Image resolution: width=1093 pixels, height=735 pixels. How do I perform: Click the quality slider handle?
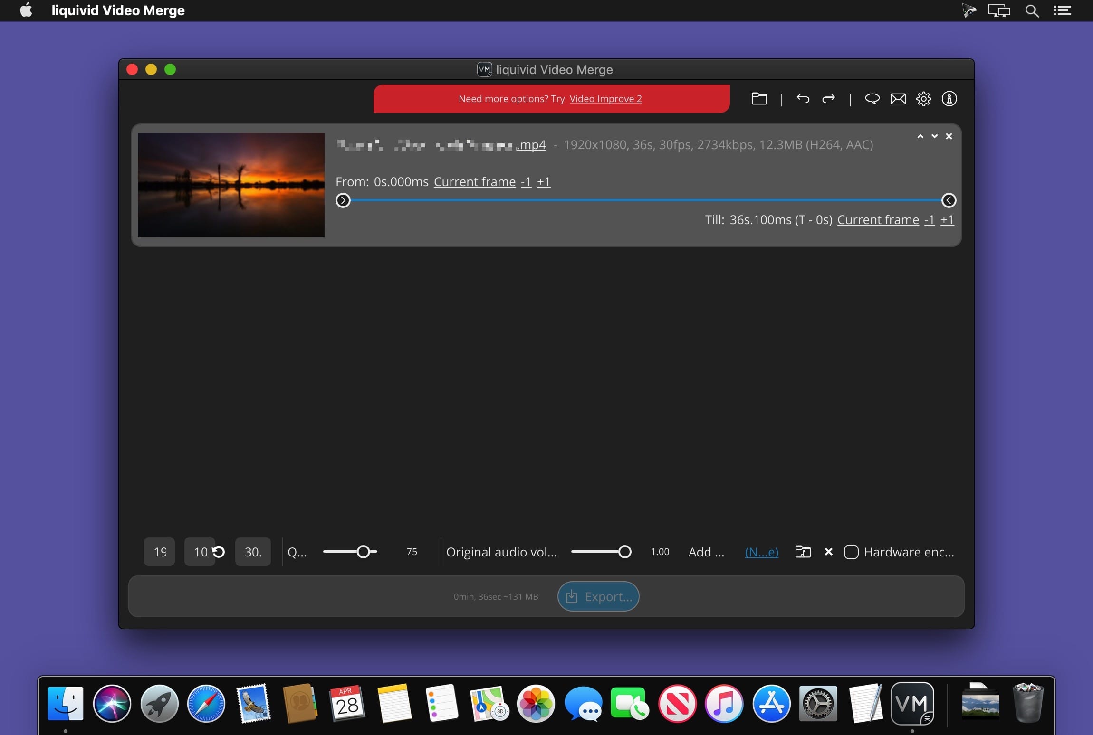tap(363, 552)
